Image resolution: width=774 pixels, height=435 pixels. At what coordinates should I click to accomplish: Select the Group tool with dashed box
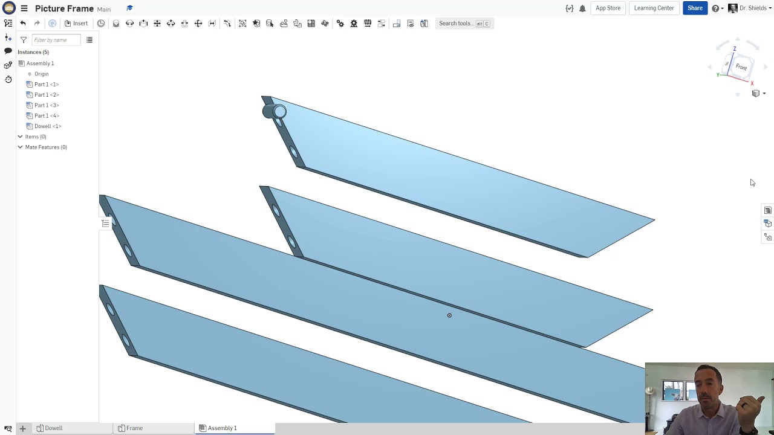[x=242, y=24]
